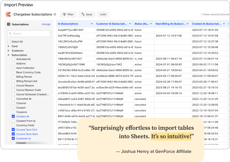This screenshot has width=230, height=162.
Task: Check the Activated At checkbox
Action: [x=13, y=59]
